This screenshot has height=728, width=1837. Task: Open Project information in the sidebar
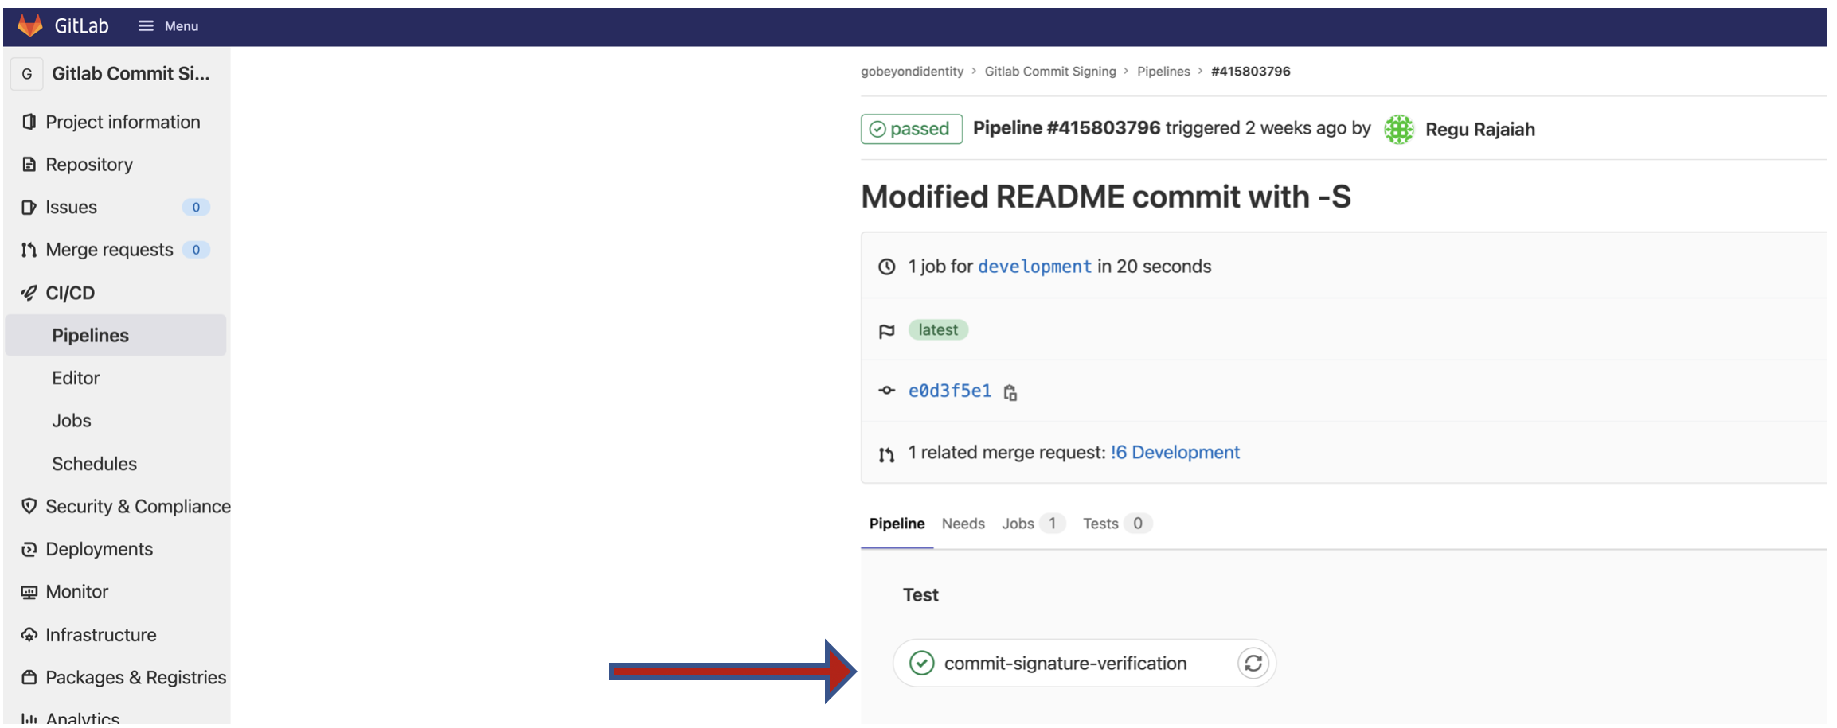click(122, 122)
